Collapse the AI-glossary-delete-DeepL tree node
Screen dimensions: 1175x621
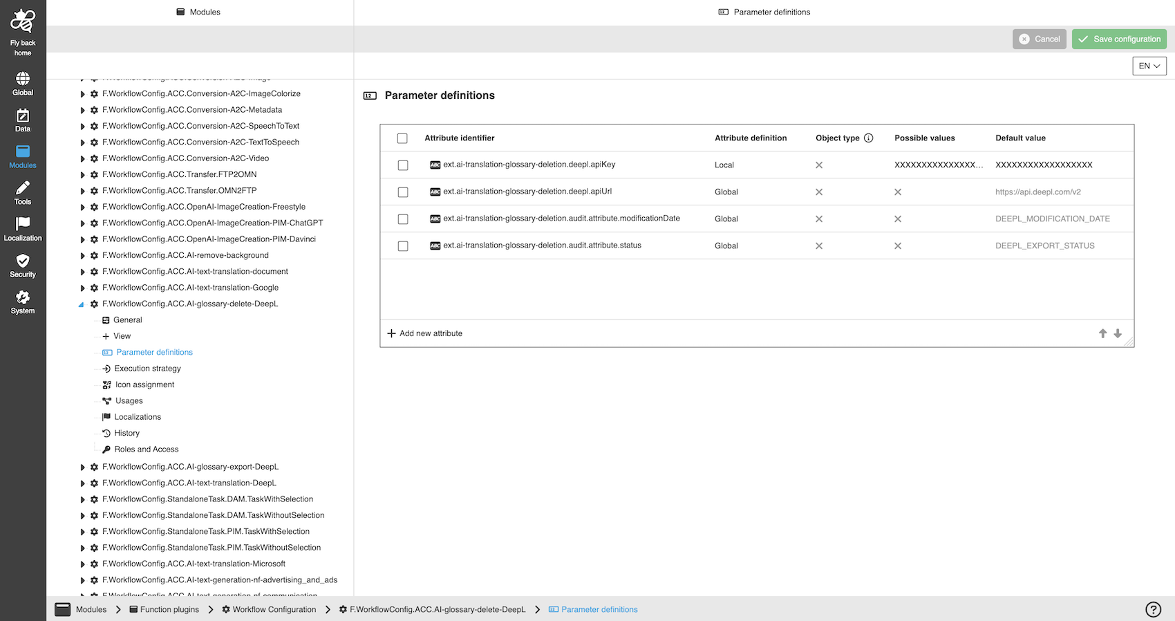(82, 304)
